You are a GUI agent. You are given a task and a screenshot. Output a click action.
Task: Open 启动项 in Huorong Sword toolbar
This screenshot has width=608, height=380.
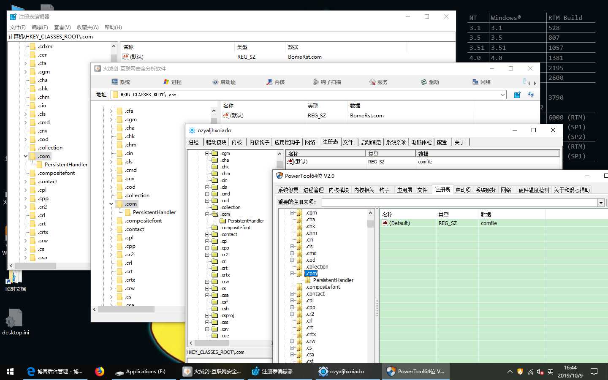click(x=224, y=82)
